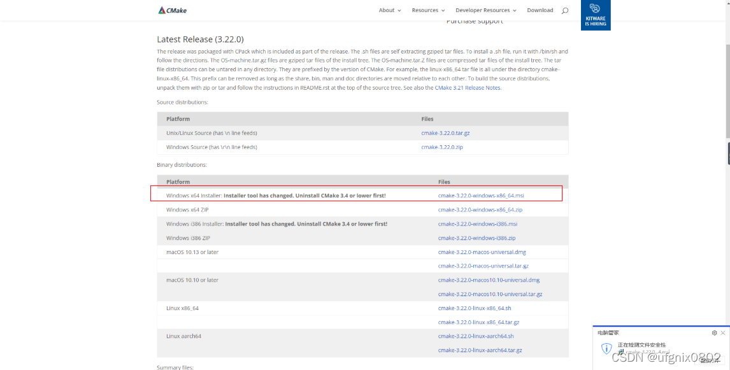Select the 'Latest Release (3.22.0)' heading
730x370 pixels.
pos(200,39)
